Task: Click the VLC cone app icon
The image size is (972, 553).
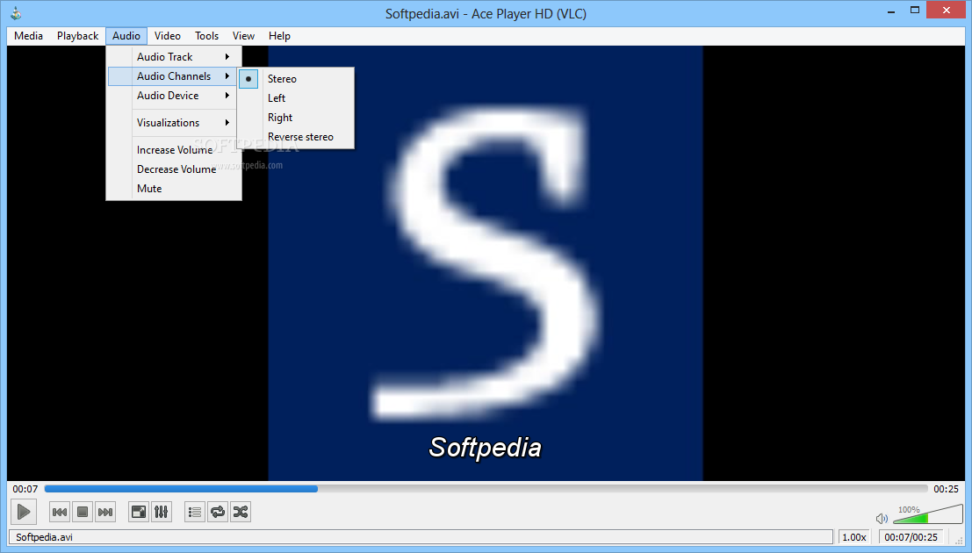Action: pyautogui.click(x=16, y=12)
